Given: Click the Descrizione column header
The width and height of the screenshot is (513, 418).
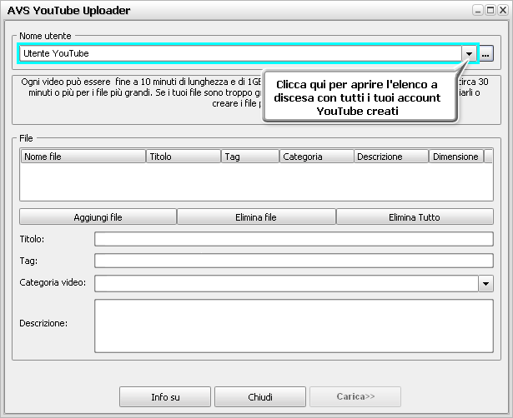Looking at the screenshot, I should [391, 157].
